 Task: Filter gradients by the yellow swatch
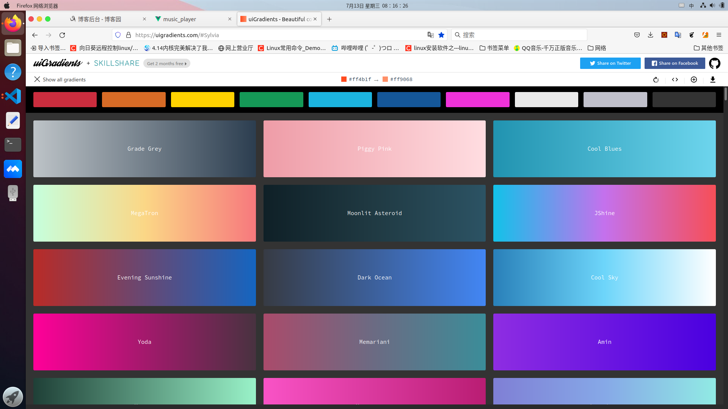coord(202,100)
